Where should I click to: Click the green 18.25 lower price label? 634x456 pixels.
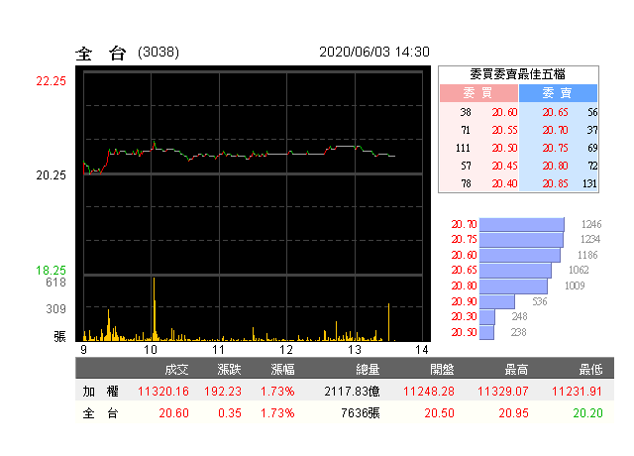click(51, 270)
